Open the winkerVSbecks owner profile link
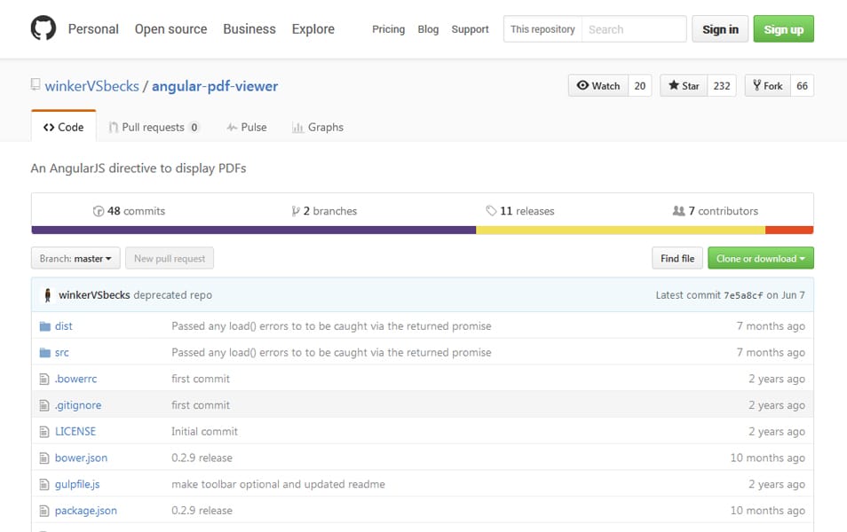The width and height of the screenshot is (847, 532). pyautogui.click(x=91, y=86)
